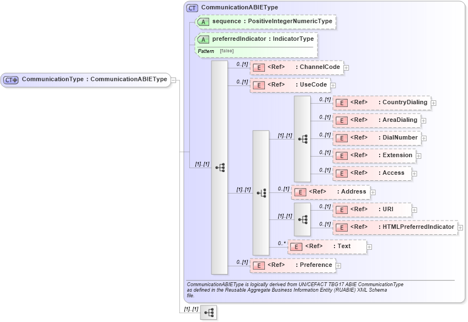The height and width of the screenshot is (322, 468).
Task: Select the URI element icon
Action: tap(341, 210)
